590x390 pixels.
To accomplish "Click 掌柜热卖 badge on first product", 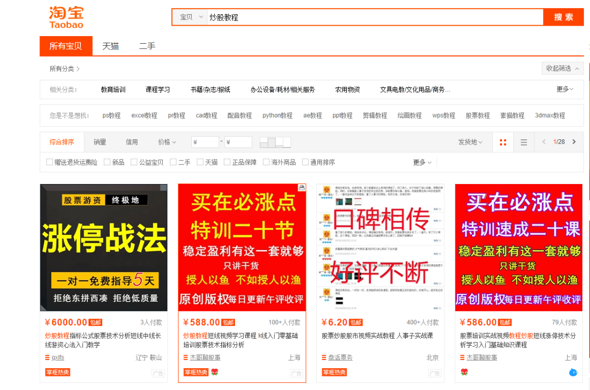I will (x=58, y=373).
